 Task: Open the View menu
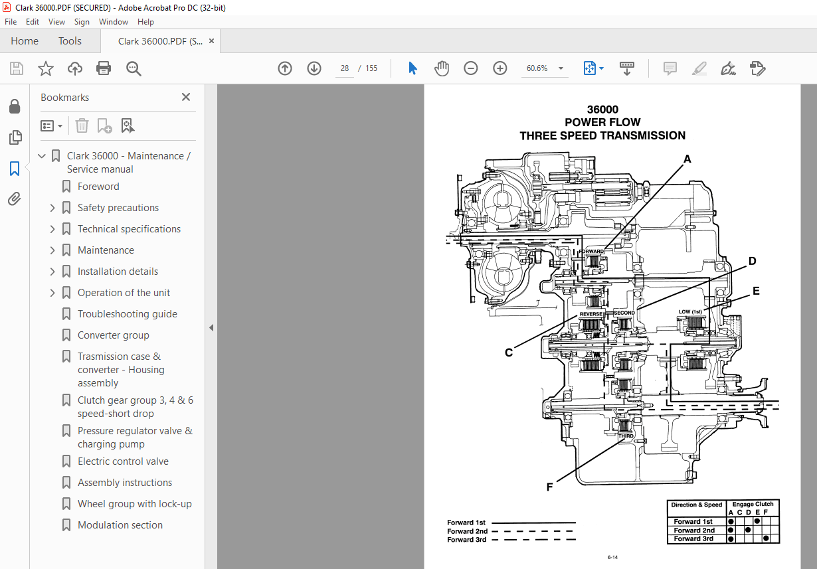pos(56,21)
